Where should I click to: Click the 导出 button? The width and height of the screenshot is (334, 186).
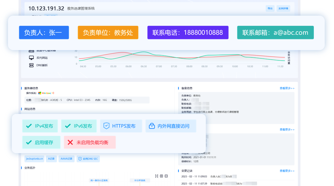[x=270, y=9]
